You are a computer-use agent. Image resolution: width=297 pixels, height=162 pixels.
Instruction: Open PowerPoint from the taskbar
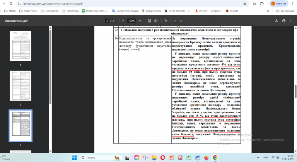[x=171, y=158]
